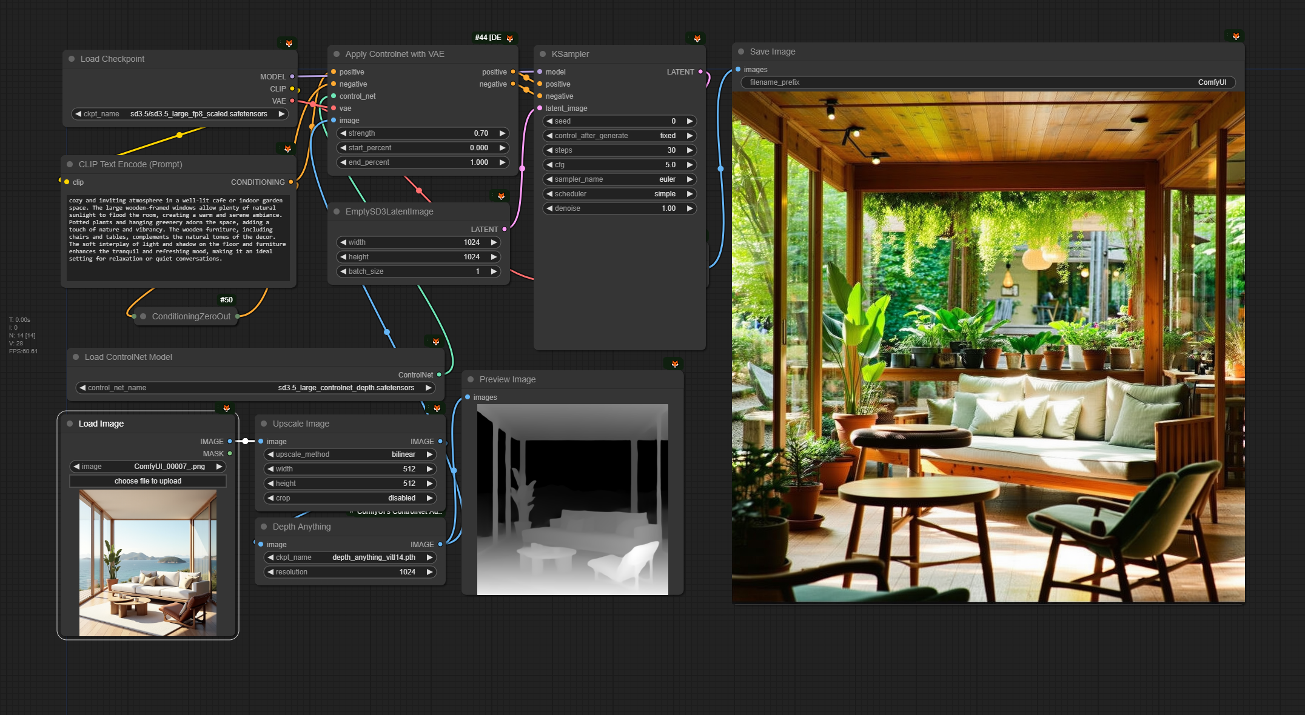
Task: Click the denoise value slider
Action: click(619, 208)
